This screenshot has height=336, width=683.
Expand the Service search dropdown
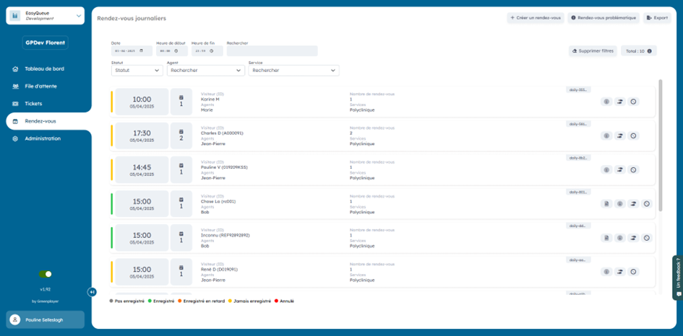pyautogui.click(x=293, y=71)
